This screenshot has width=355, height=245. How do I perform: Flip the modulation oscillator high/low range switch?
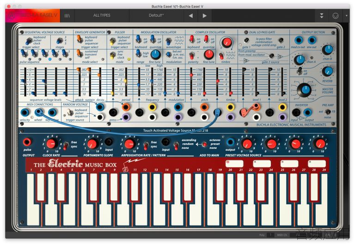(138, 54)
